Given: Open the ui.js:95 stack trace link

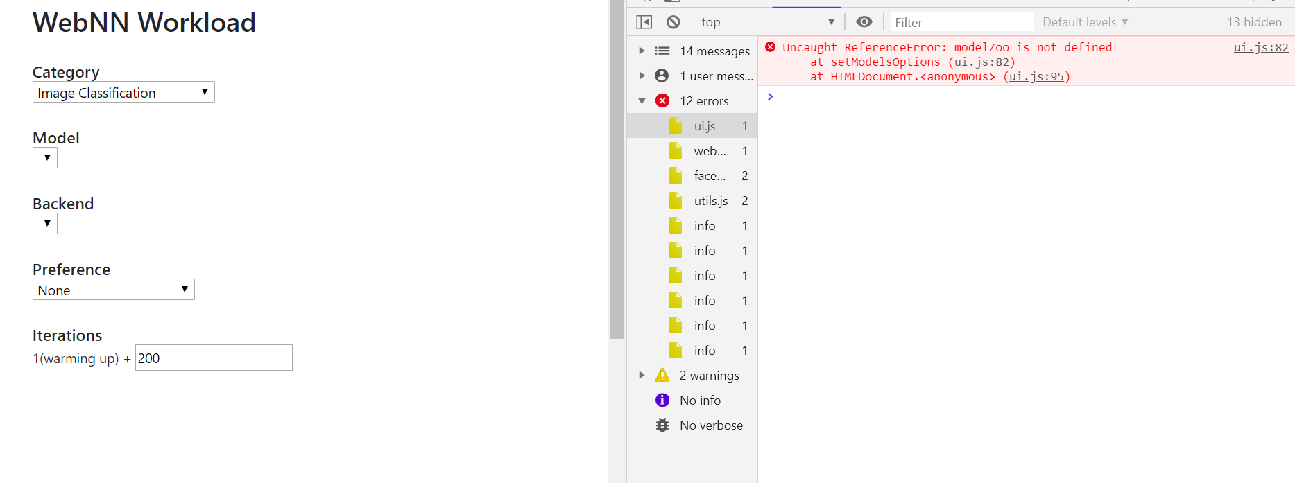Looking at the screenshot, I should (1036, 76).
